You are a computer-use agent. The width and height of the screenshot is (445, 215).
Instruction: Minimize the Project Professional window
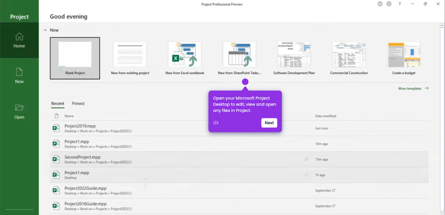point(412,4)
